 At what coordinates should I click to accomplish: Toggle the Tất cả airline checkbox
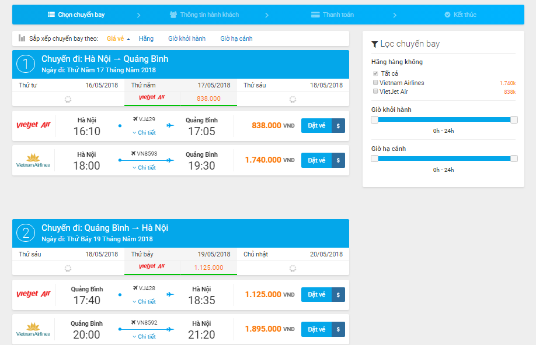click(x=375, y=73)
